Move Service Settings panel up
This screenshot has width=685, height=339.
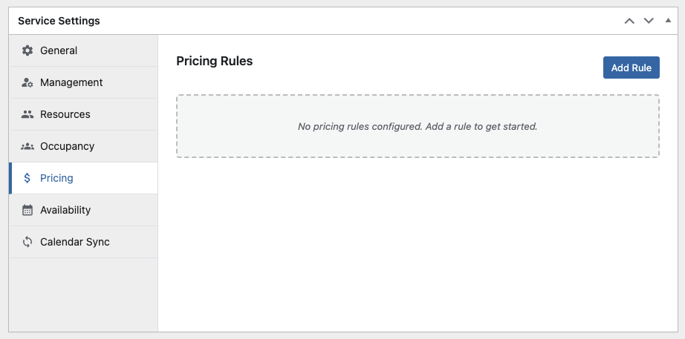click(x=629, y=21)
